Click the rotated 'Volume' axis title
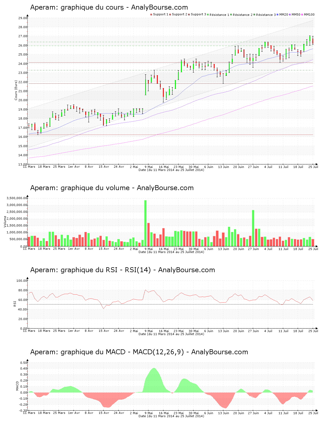The width and height of the screenshot is (328, 424). [5, 222]
